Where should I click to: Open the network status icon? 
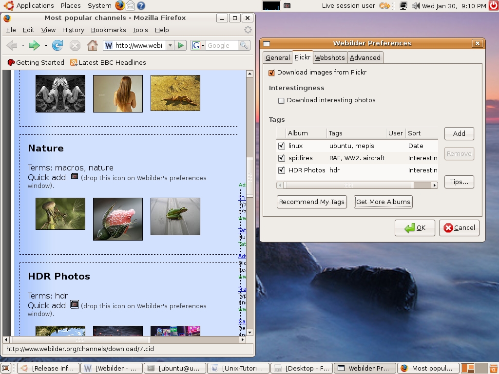403,5
